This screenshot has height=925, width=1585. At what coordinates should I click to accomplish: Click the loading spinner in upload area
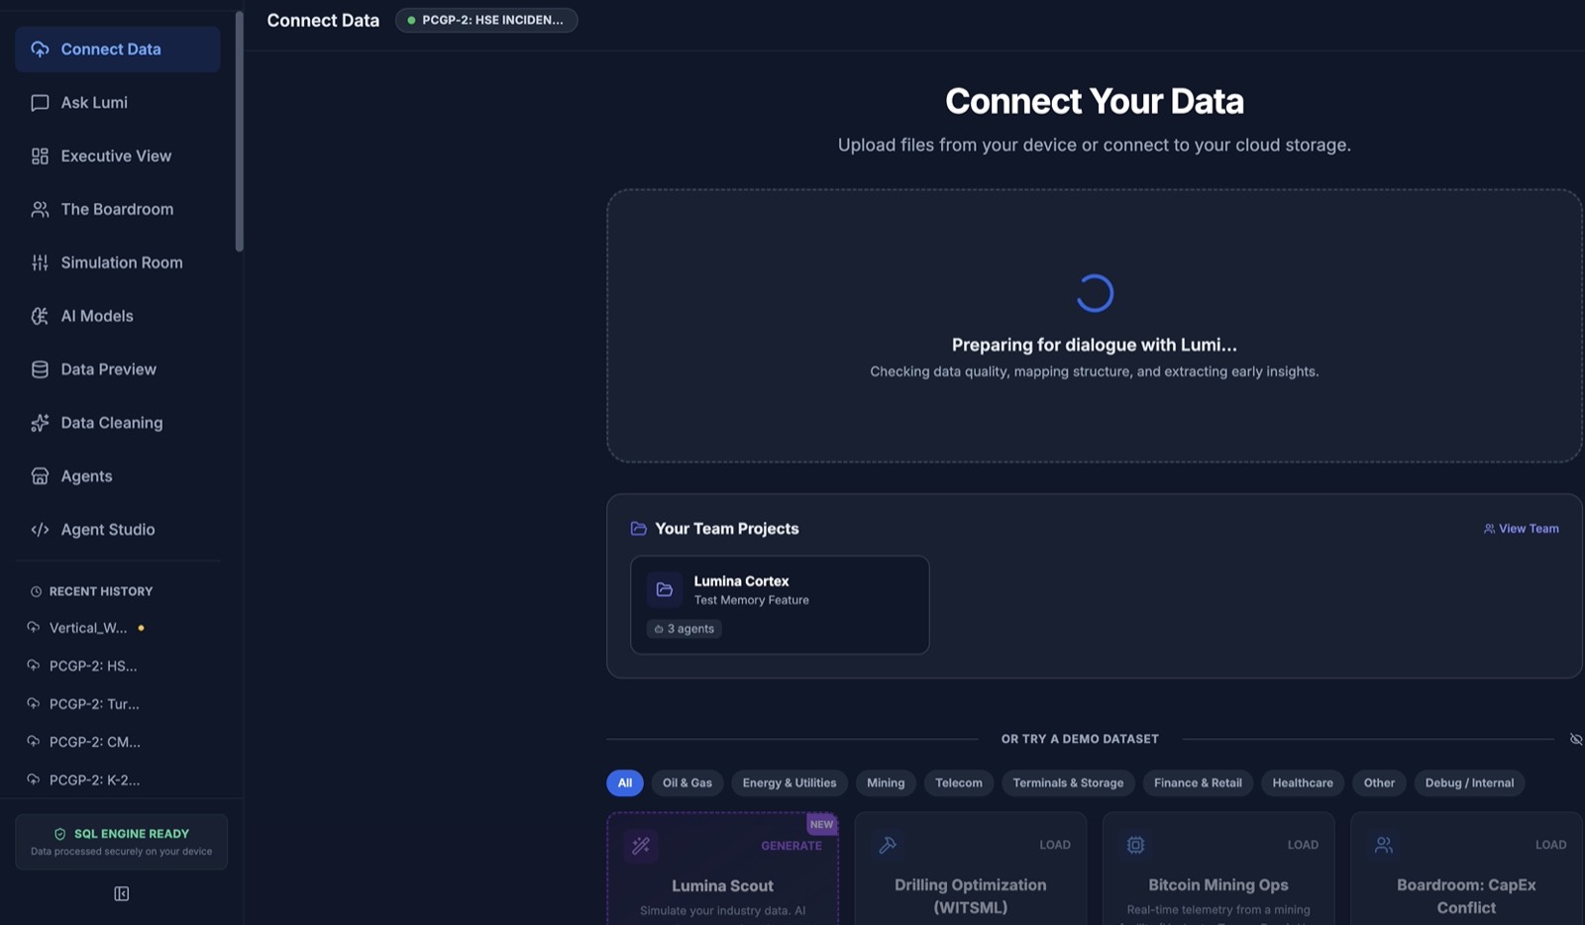tap(1095, 293)
